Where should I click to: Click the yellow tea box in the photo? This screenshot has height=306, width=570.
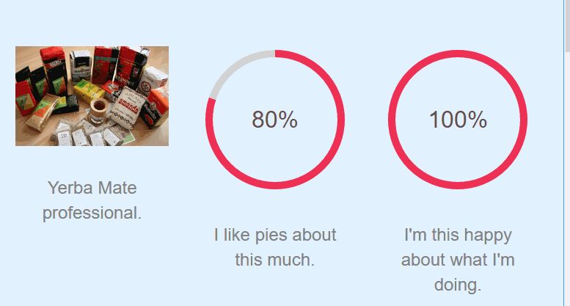pos(88,90)
